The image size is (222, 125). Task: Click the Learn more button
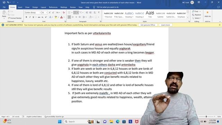click(165, 25)
